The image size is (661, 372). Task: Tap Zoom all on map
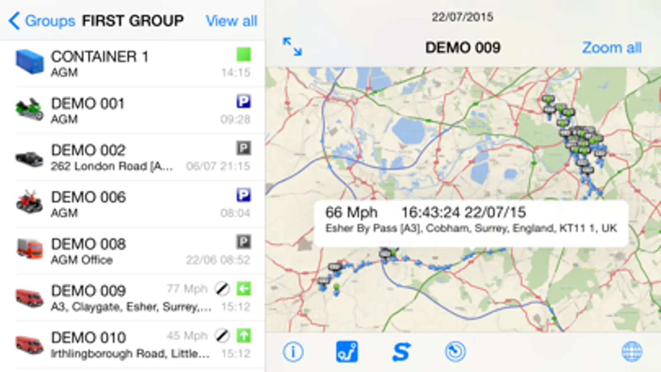click(612, 48)
